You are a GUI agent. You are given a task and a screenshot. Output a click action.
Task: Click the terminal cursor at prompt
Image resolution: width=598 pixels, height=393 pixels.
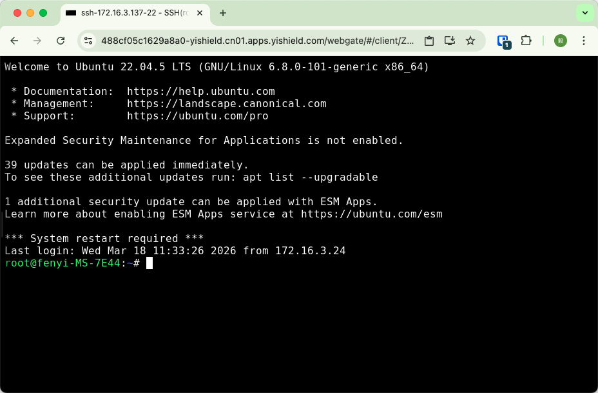149,263
